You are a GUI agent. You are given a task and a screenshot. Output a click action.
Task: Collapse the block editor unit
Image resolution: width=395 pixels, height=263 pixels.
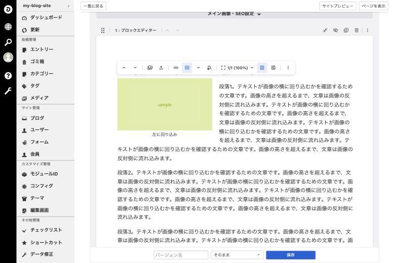[x=325, y=30]
